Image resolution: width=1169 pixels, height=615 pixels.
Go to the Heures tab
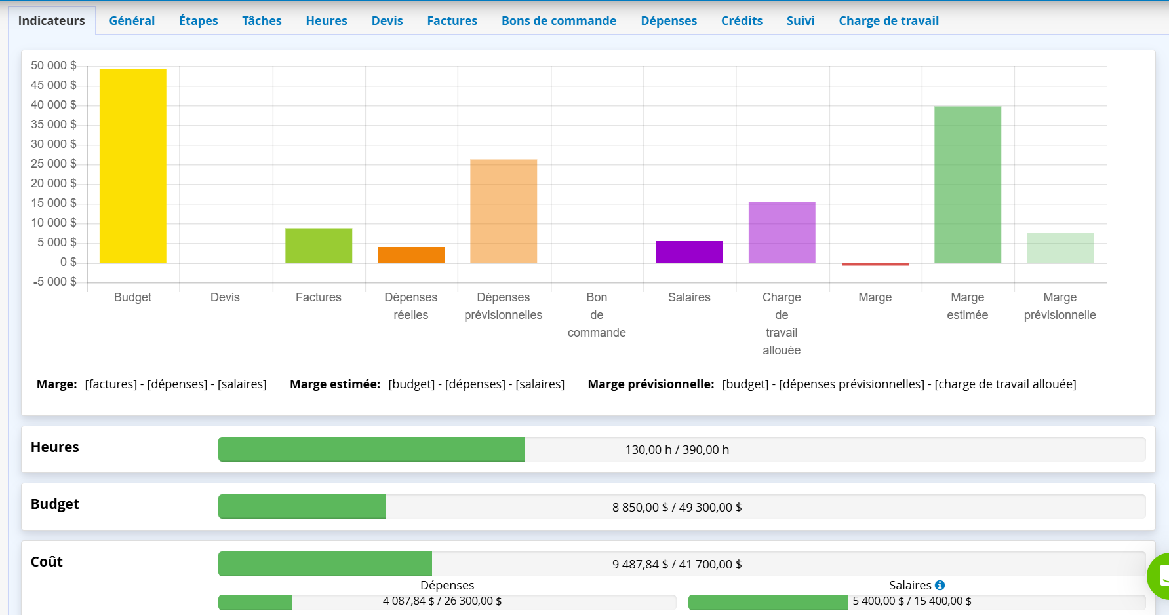(327, 20)
